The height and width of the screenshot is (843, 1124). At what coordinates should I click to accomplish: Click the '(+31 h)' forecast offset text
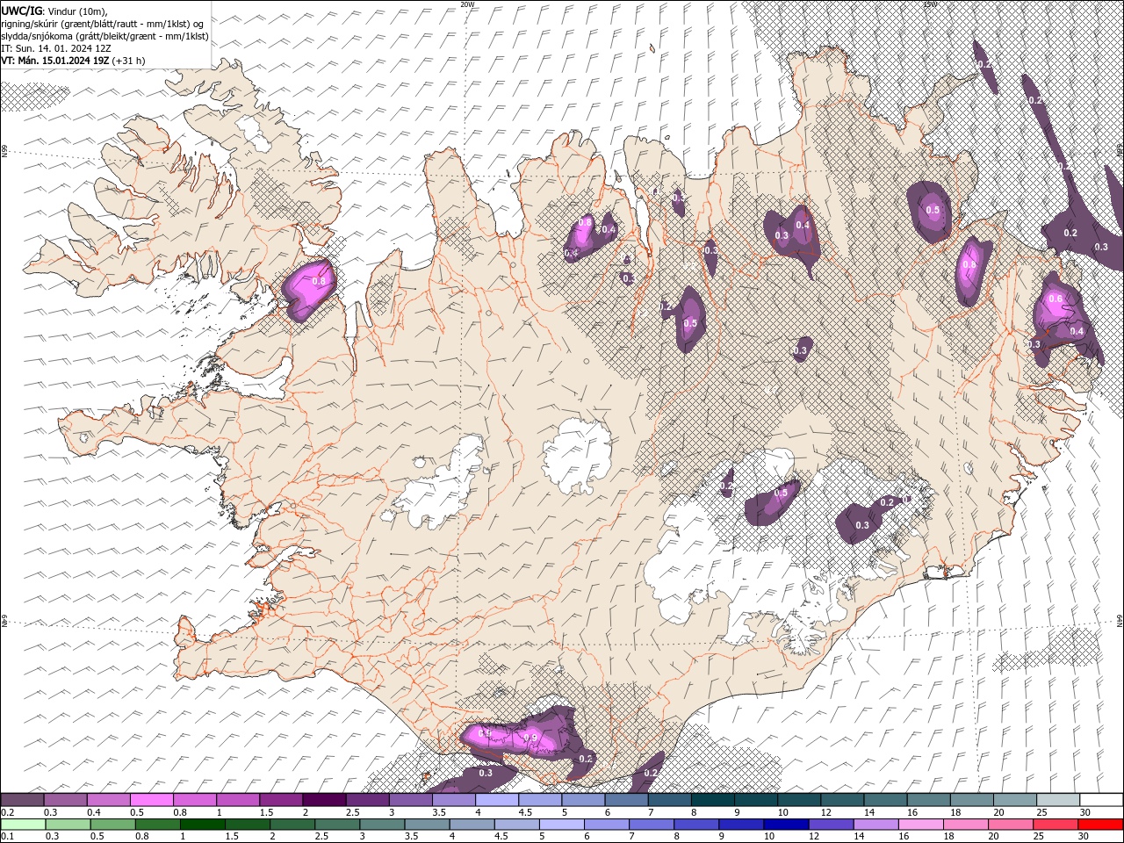click(x=128, y=61)
